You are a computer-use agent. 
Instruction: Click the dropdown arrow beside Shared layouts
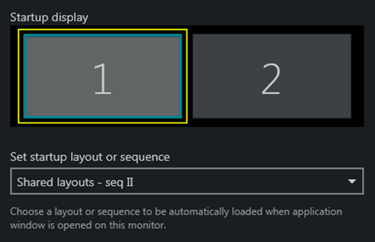(352, 181)
